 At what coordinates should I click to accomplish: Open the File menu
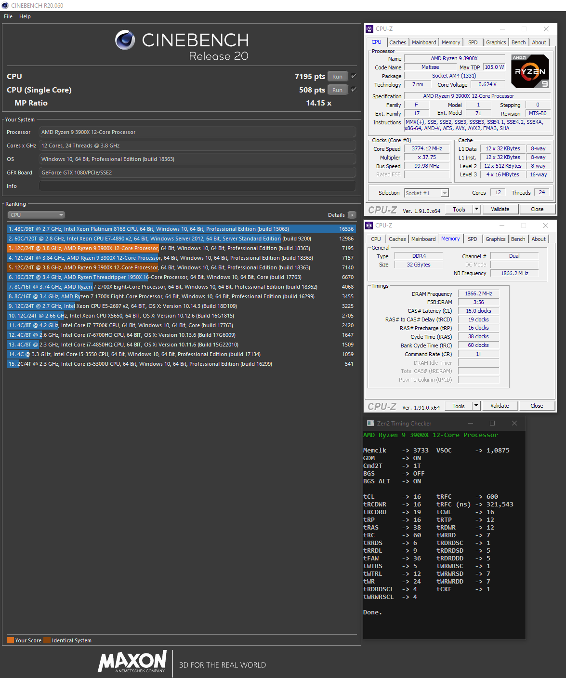[8, 16]
